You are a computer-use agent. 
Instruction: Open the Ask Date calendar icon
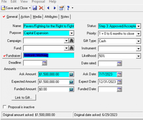[x=119, y=74]
